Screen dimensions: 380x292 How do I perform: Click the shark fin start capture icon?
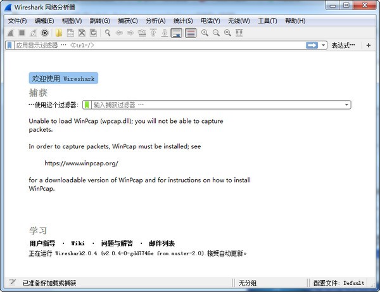(x=10, y=32)
